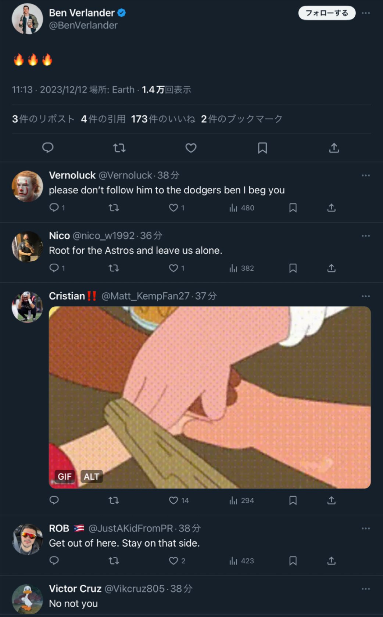This screenshot has height=617, width=383.
Task: Open more options on Nico's reply
Action: point(366,236)
